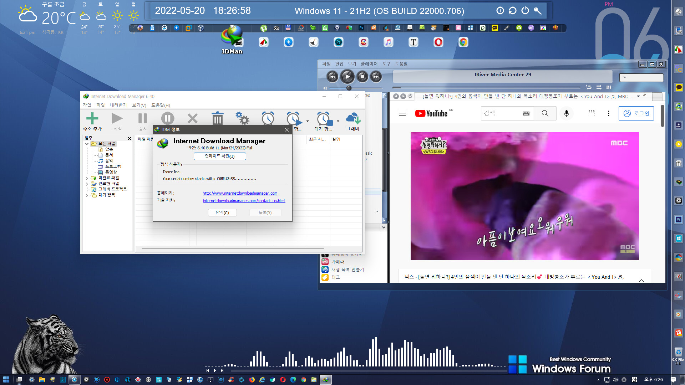Image resolution: width=685 pixels, height=385 pixels.
Task: Click 업데이트 확인(U) button
Action: point(220,156)
